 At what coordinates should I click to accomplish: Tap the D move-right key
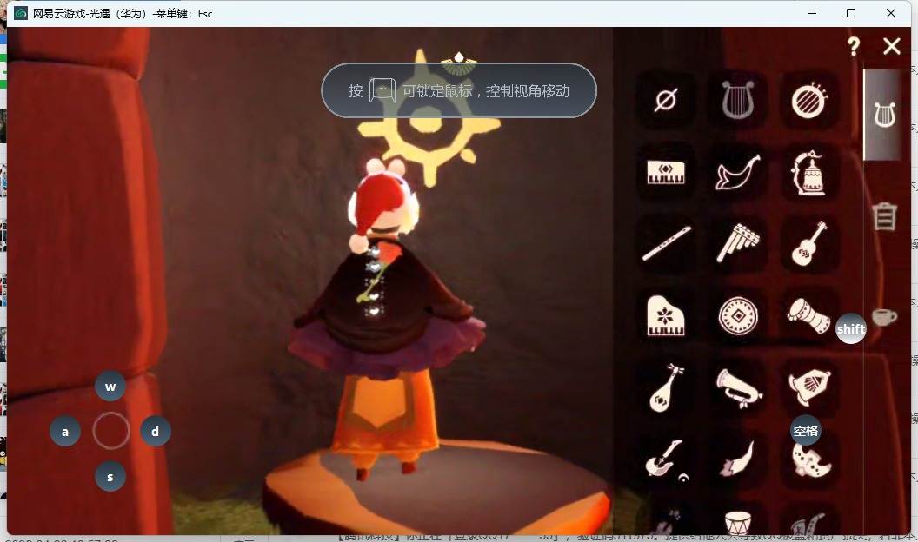point(155,432)
